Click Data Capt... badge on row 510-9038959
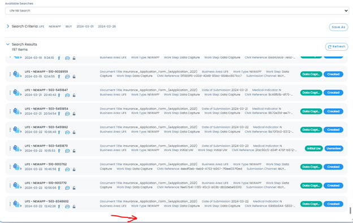The image size is (353, 223). pos(311,74)
